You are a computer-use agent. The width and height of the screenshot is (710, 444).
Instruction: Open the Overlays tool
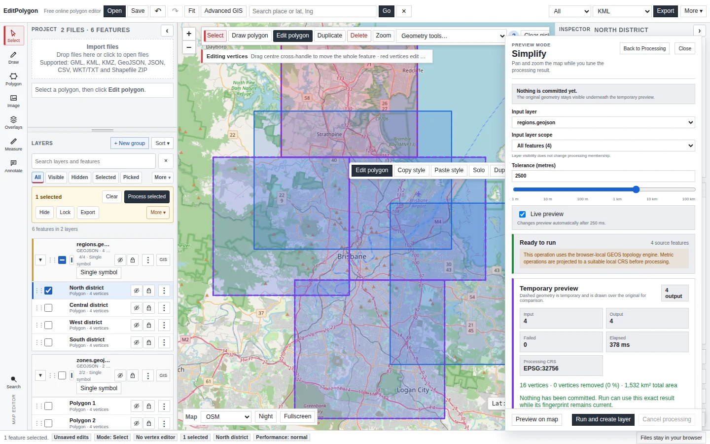tap(14, 122)
